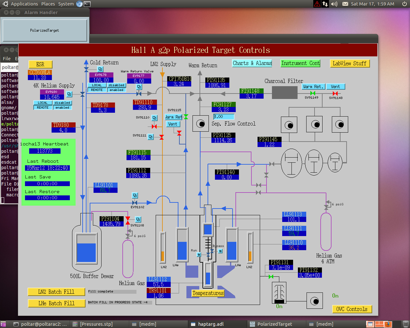This screenshot has height=328, width=410.
Task: Open Instrument Cont menu
Action: click(x=300, y=63)
